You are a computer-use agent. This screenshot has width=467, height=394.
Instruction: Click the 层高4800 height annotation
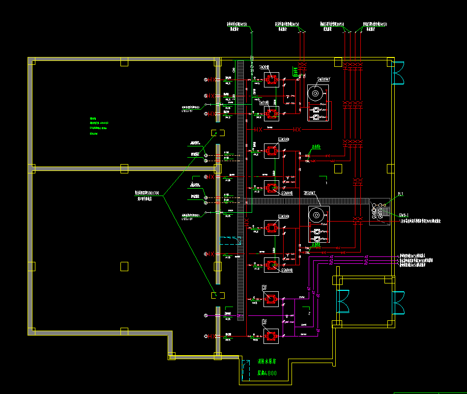267,373
